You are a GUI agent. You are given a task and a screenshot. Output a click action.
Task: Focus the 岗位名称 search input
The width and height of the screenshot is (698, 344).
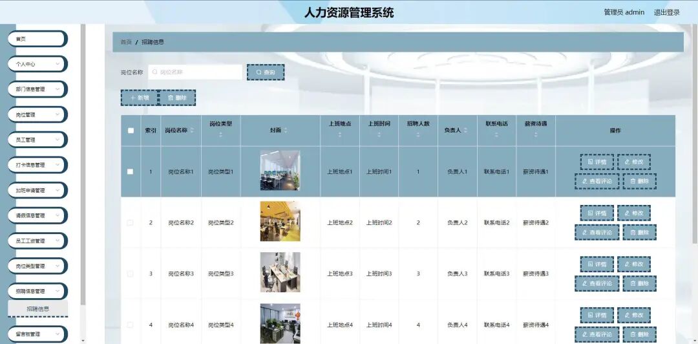pyautogui.click(x=195, y=72)
